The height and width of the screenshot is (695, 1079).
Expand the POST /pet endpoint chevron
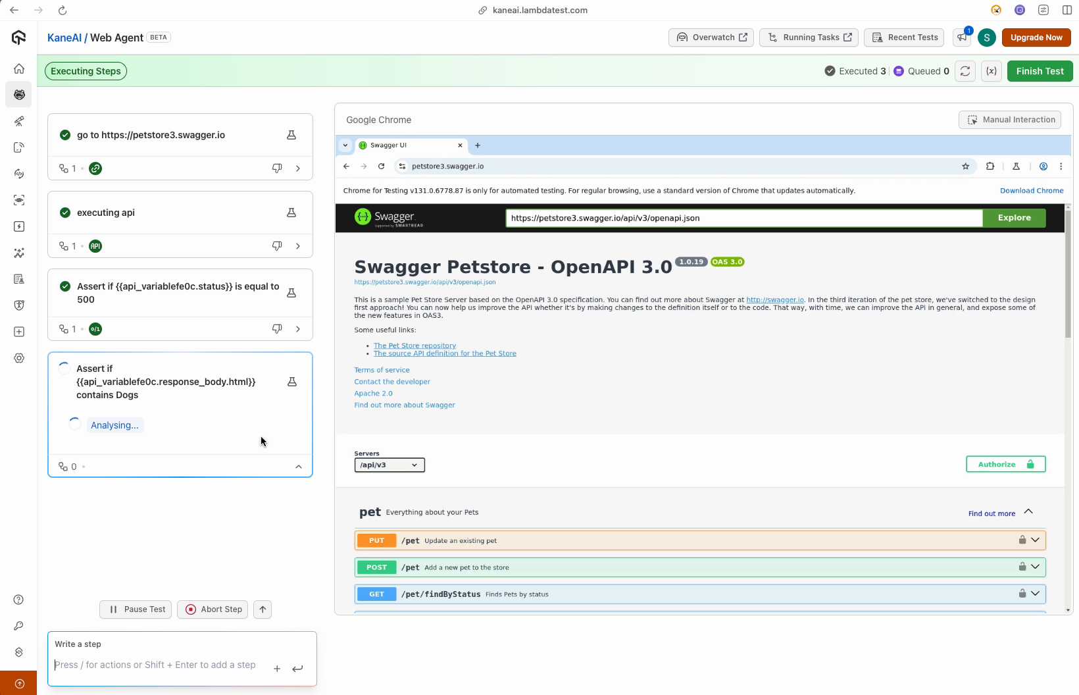(1035, 567)
